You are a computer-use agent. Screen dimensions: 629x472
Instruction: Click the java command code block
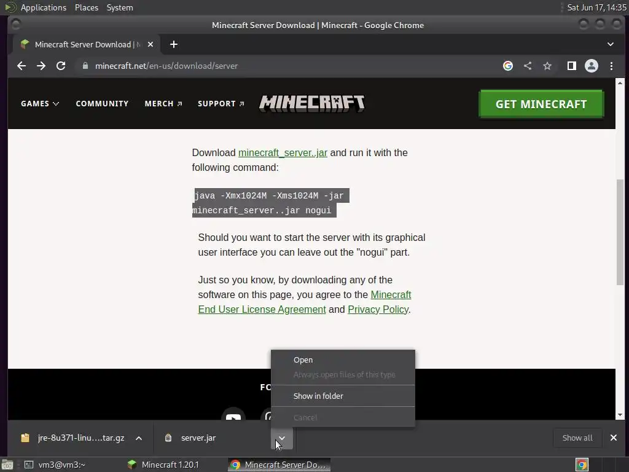point(271,203)
